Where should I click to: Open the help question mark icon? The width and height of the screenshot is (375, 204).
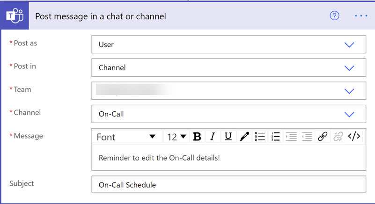pos(334,16)
